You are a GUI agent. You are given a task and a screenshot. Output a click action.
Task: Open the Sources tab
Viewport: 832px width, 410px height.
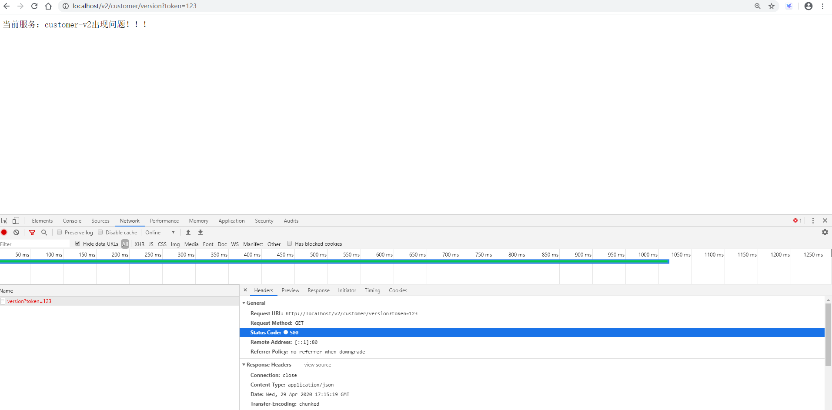point(100,221)
